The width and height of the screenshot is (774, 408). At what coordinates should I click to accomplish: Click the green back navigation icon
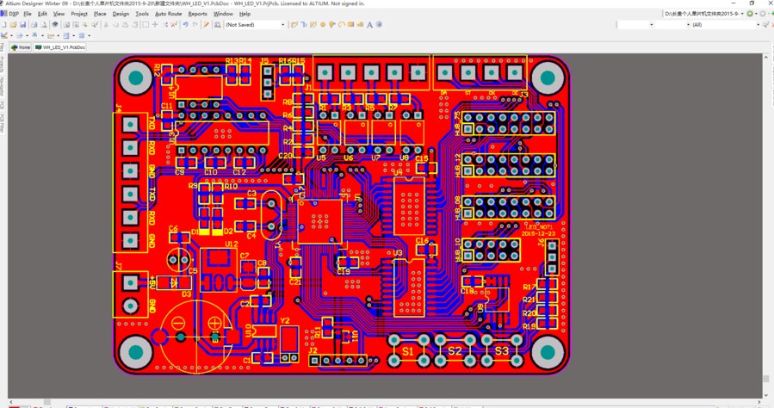(x=751, y=14)
